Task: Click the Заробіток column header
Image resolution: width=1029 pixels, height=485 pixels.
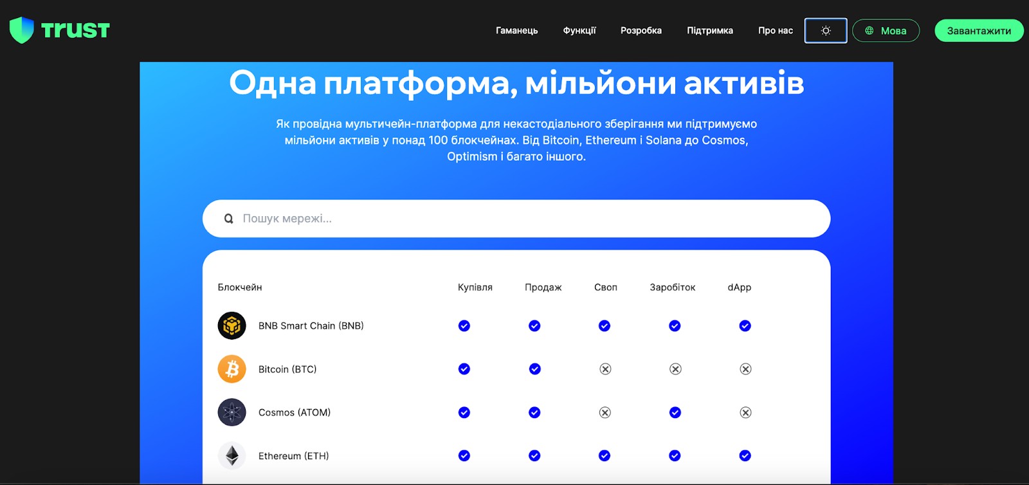Action: (x=673, y=288)
